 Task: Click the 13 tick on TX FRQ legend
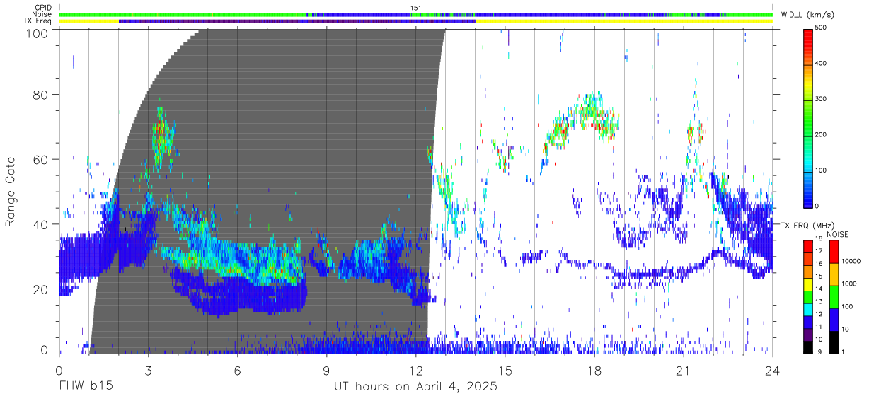819,303
